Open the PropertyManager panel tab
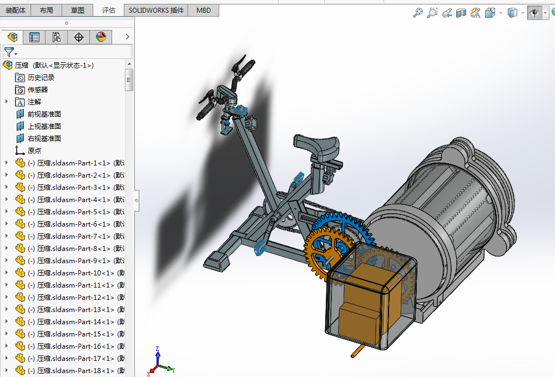 pyautogui.click(x=34, y=37)
